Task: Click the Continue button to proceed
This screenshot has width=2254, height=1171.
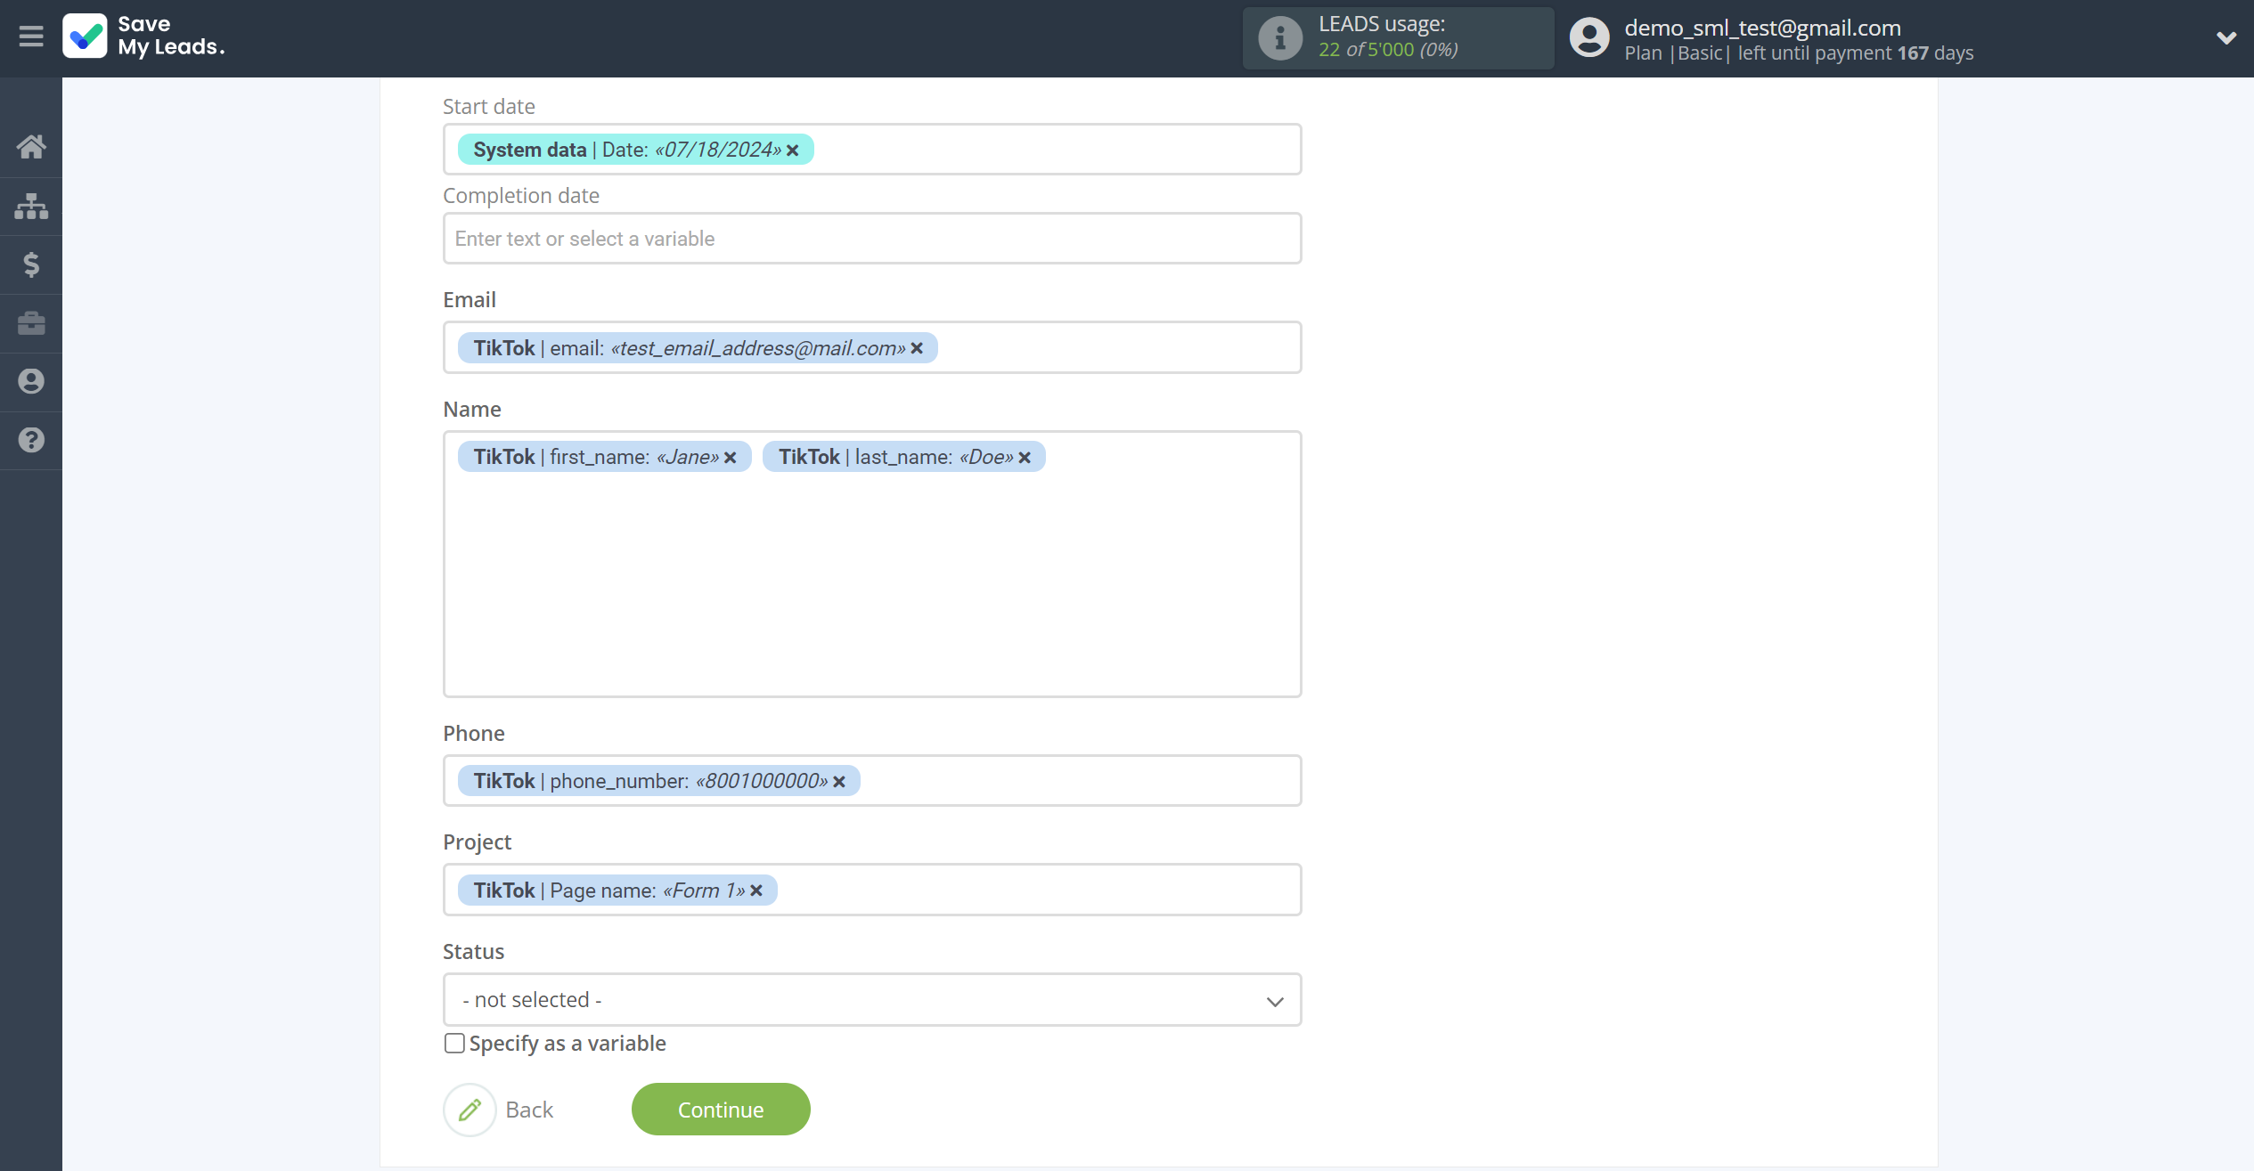Action: [x=722, y=1109]
